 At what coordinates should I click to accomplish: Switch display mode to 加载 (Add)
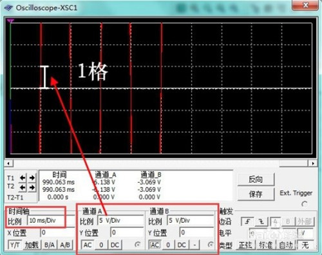32,245
